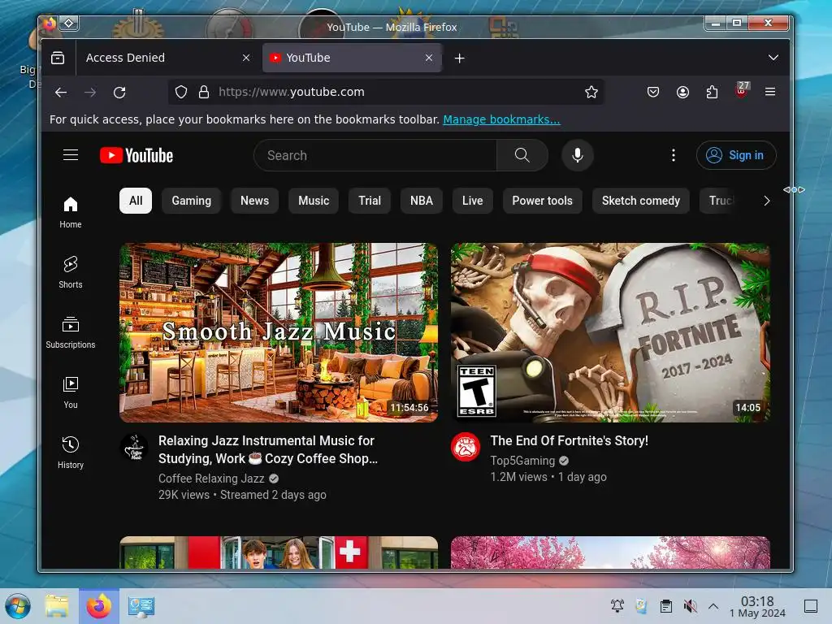Play the R.I.P. Fortnite thumbnail

coord(610,332)
